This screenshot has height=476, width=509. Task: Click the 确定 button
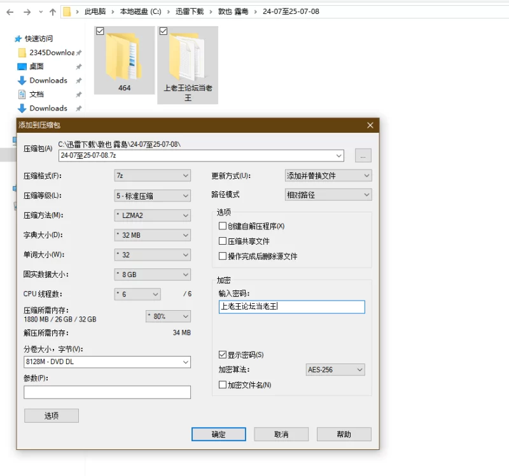pyautogui.click(x=218, y=435)
